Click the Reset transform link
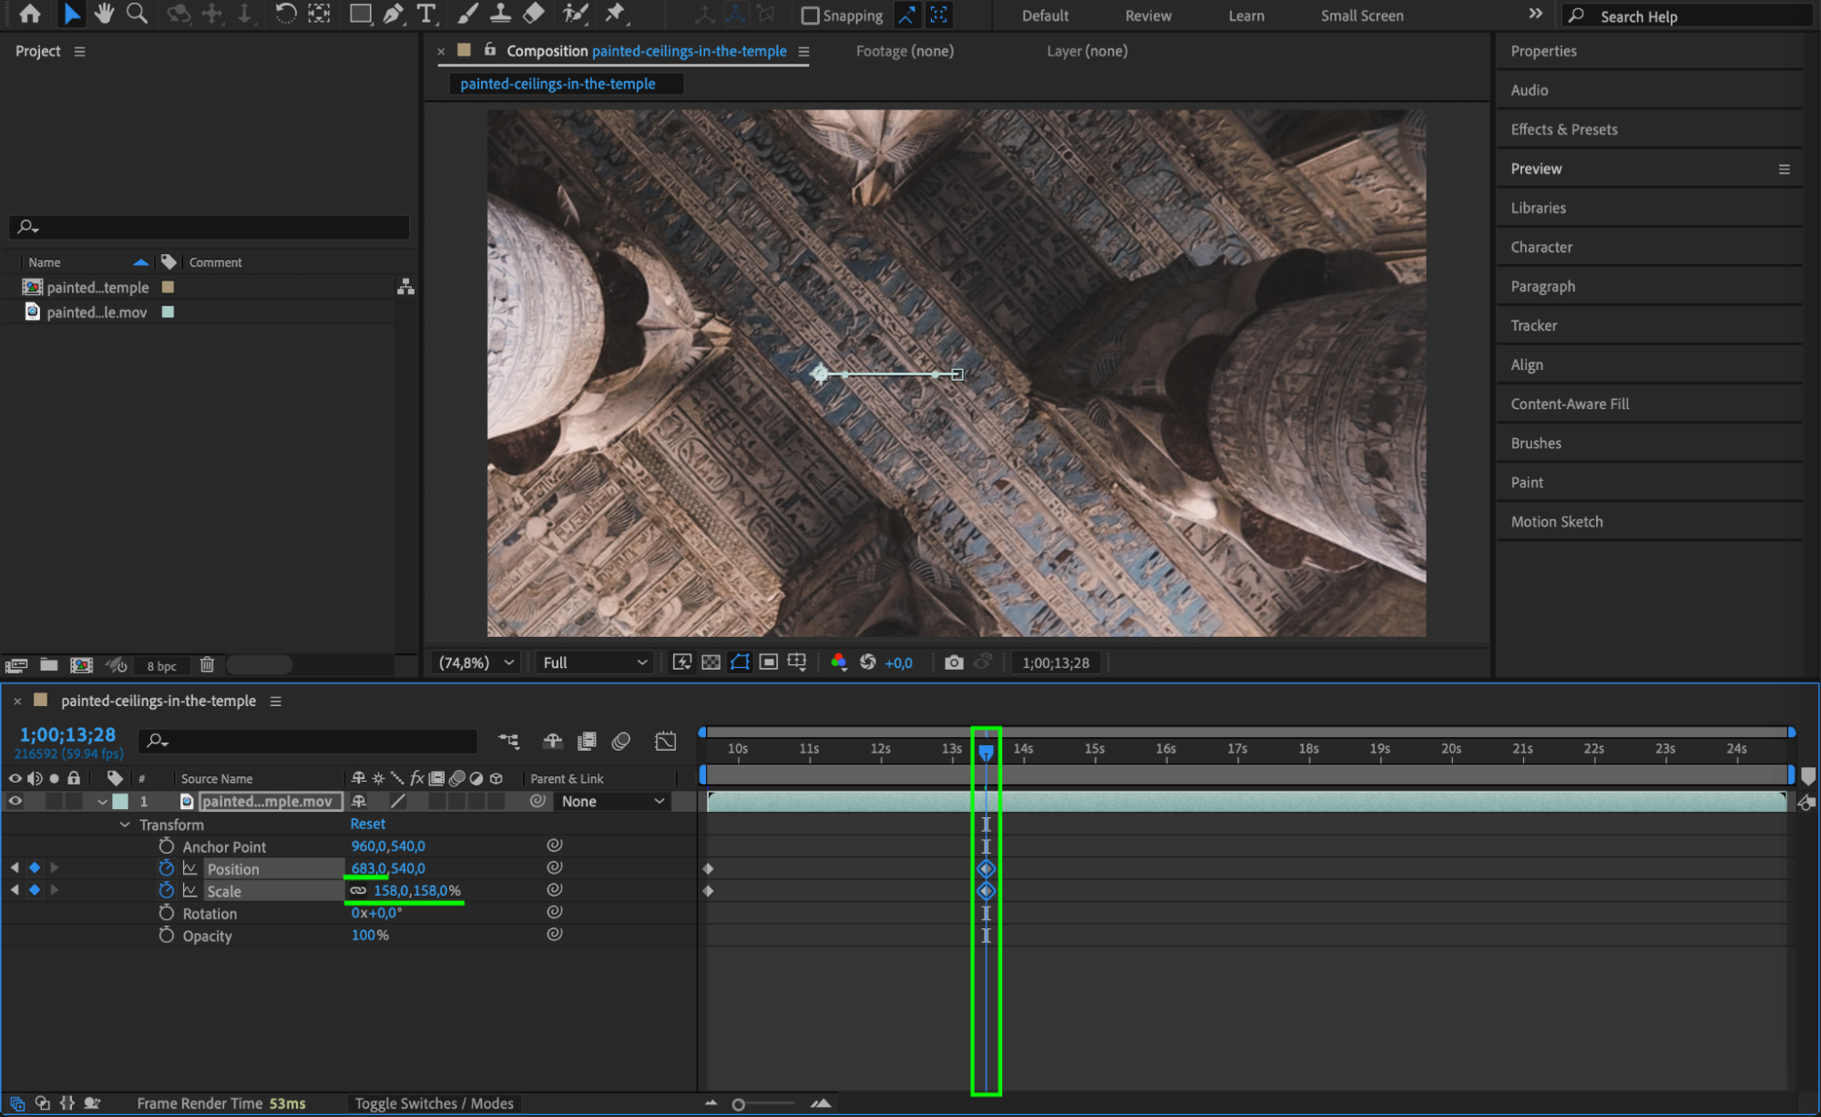Screen dimensions: 1821x1117 [367, 824]
